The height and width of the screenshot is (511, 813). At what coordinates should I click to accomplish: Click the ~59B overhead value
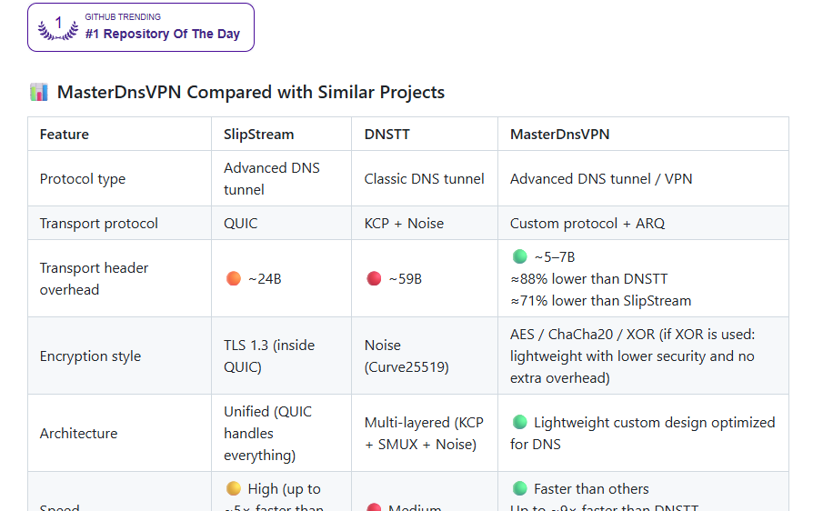click(x=405, y=279)
